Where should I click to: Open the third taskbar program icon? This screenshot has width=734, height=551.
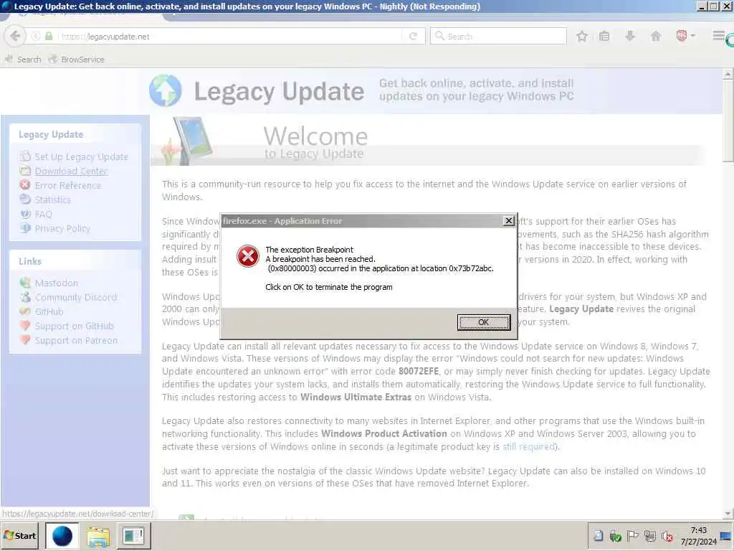133,536
